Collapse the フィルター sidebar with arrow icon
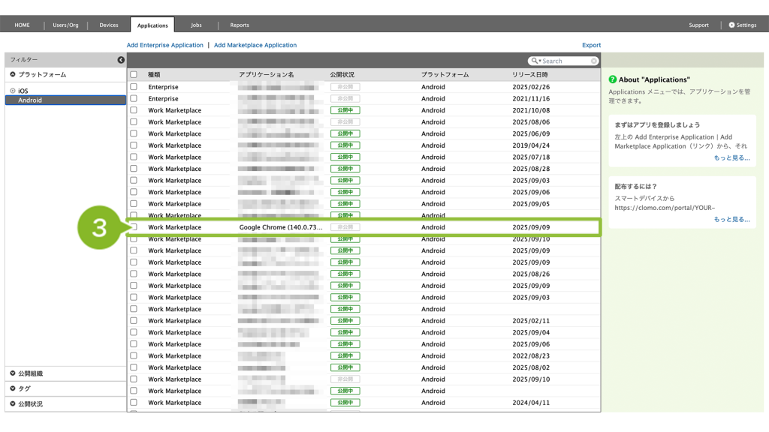 (x=121, y=60)
